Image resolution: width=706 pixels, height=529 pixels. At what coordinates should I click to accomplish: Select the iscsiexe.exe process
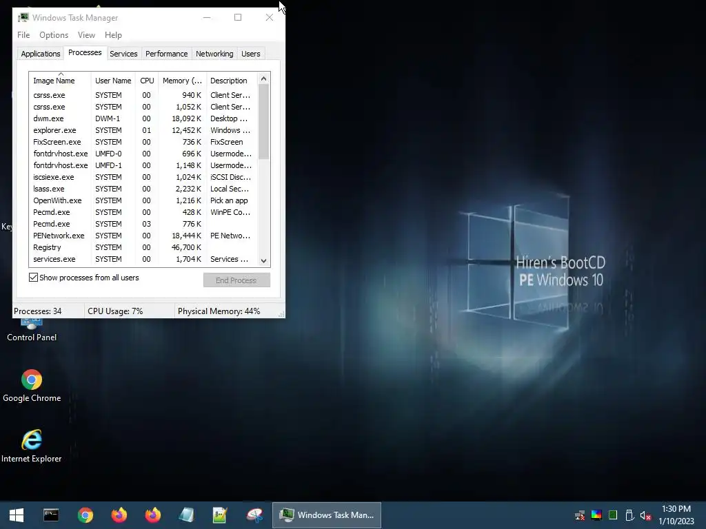[143, 177]
